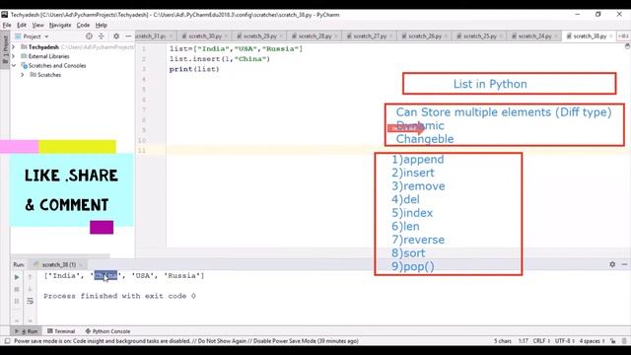Click the down stack trace arrow
Viewport: 631px width, 355px height.
pos(30,289)
